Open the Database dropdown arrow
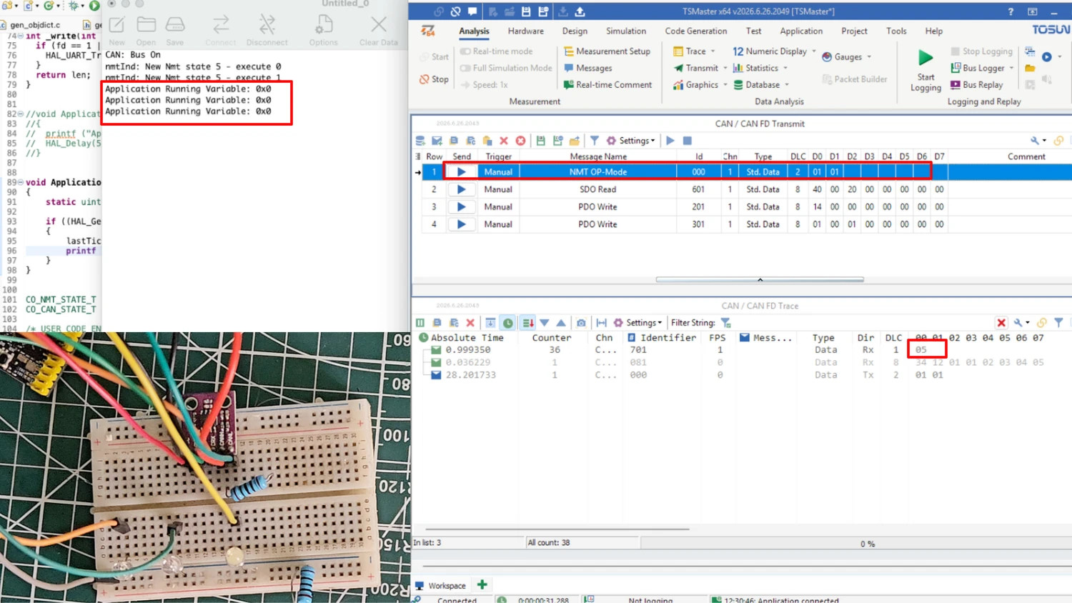The image size is (1072, 603). pyautogui.click(x=786, y=85)
